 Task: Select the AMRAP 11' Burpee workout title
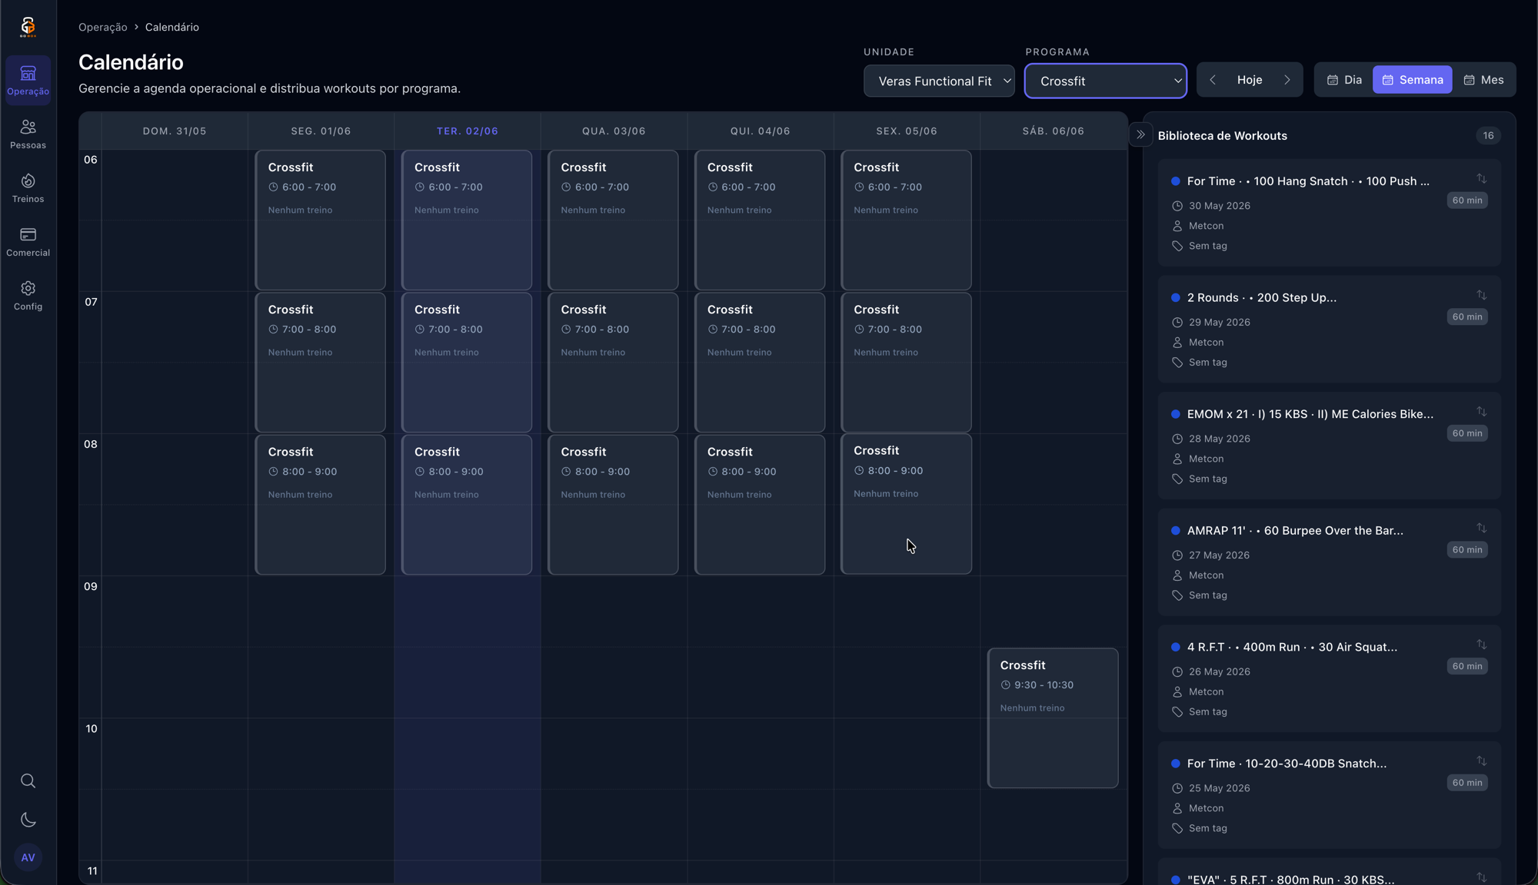[1295, 531]
